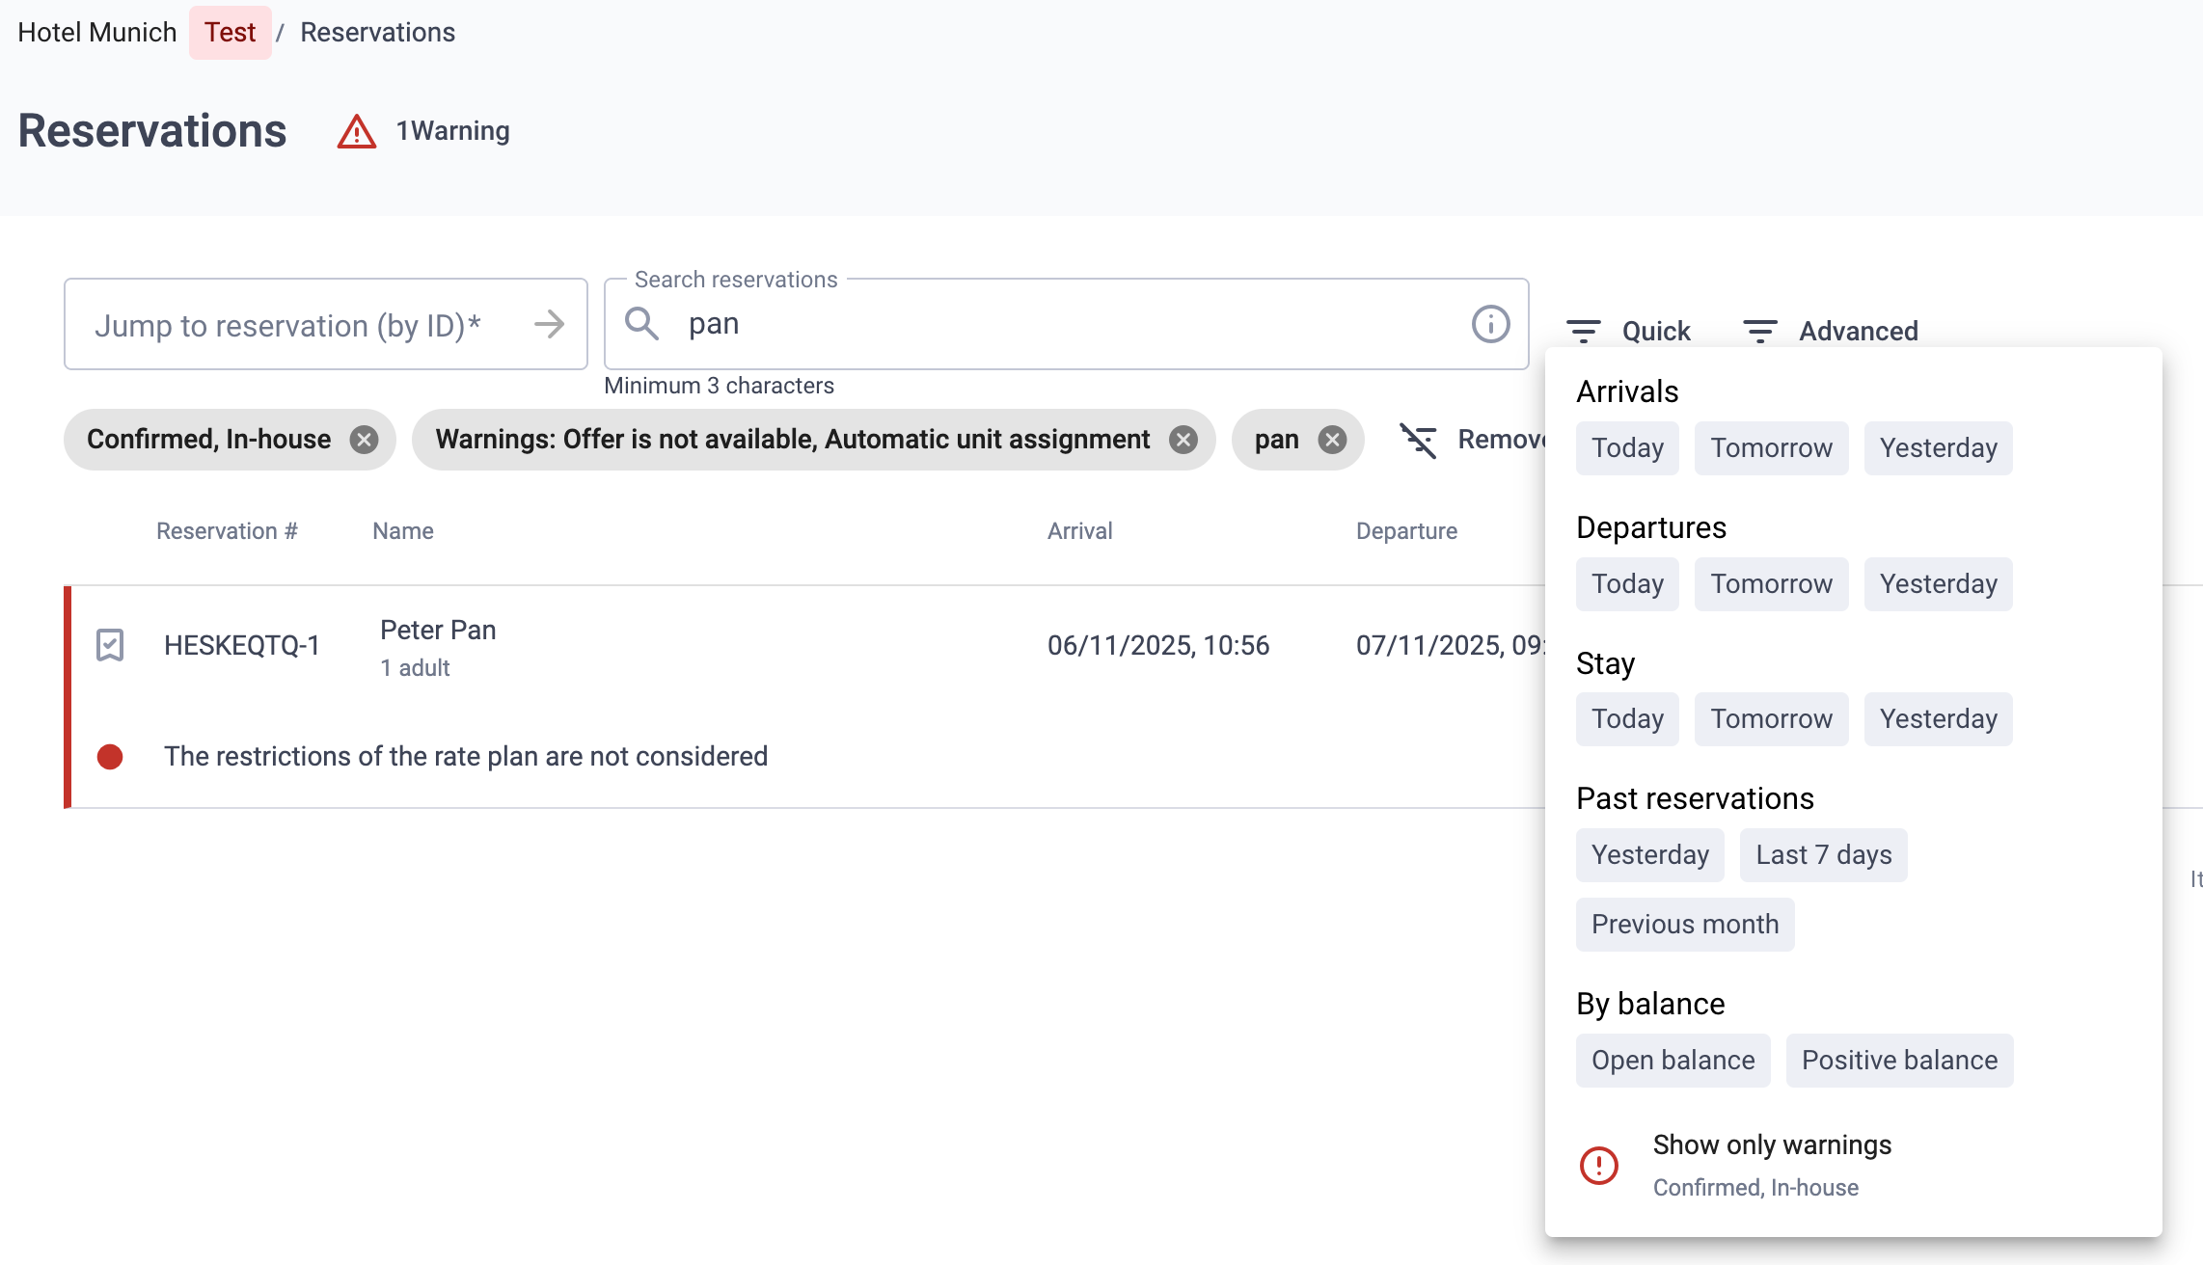The height and width of the screenshot is (1265, 2203).
Task: Click the remove all filters icon
Action: [x=1419, y=441]
